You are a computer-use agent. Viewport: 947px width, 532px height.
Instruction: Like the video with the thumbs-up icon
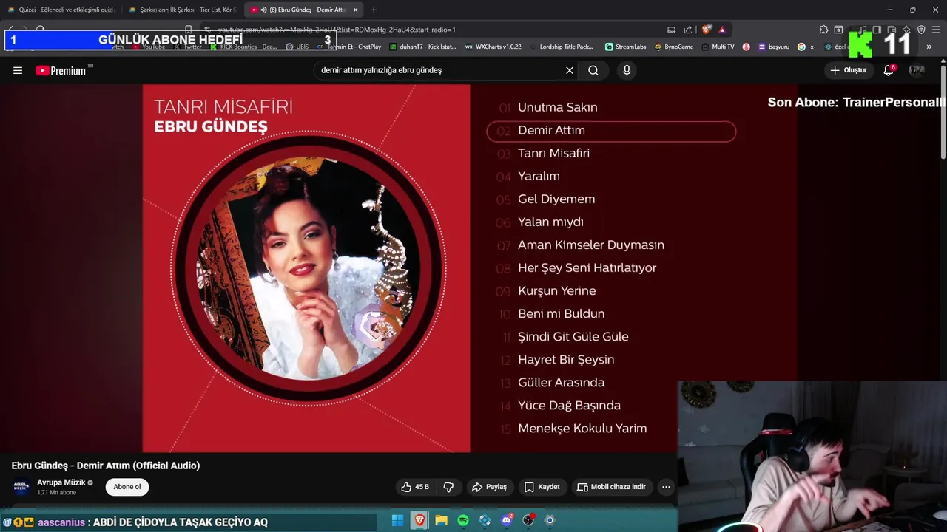pos(406,487)
